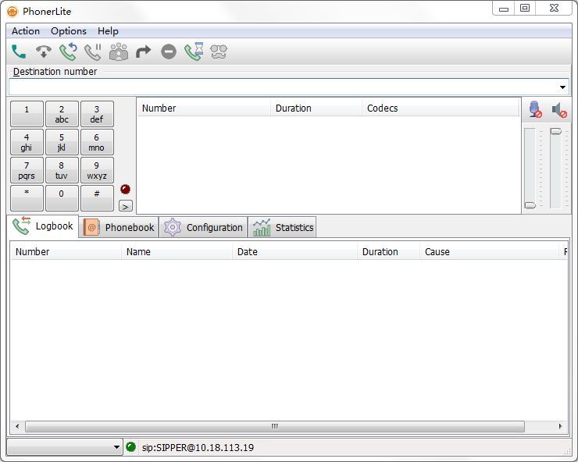Click the call forward arrow icon
This screenshot has height=462, width=578.
tap(143, 52)
